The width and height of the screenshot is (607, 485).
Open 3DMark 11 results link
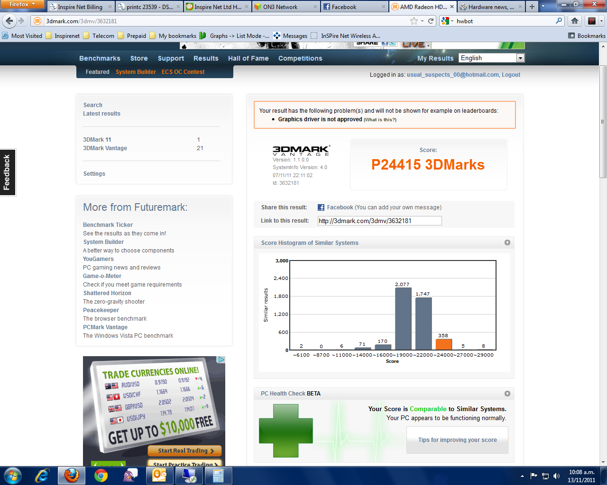[x=97, y=140]
